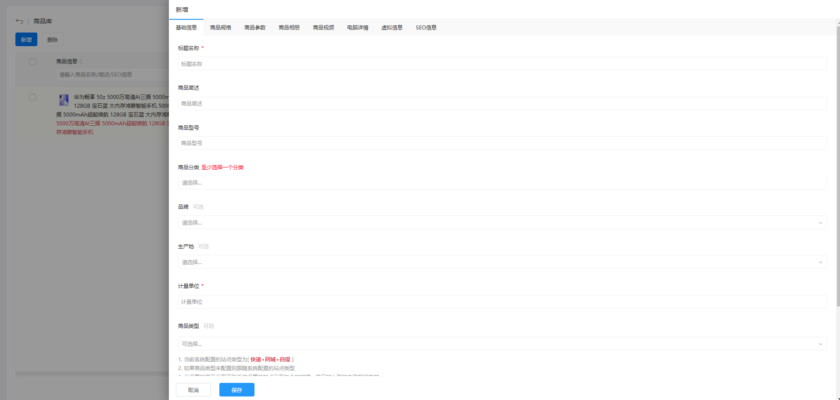Open the 品牌 dropdown arrow
Screen dimensions: 840x400
[820, 223]
